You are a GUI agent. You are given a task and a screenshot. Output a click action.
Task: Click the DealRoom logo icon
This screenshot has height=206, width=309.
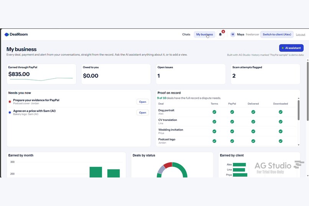[x=7, y=35]
